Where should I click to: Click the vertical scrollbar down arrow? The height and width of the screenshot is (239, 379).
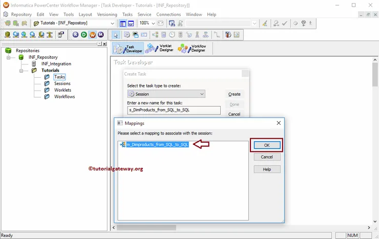coord(375,221)
